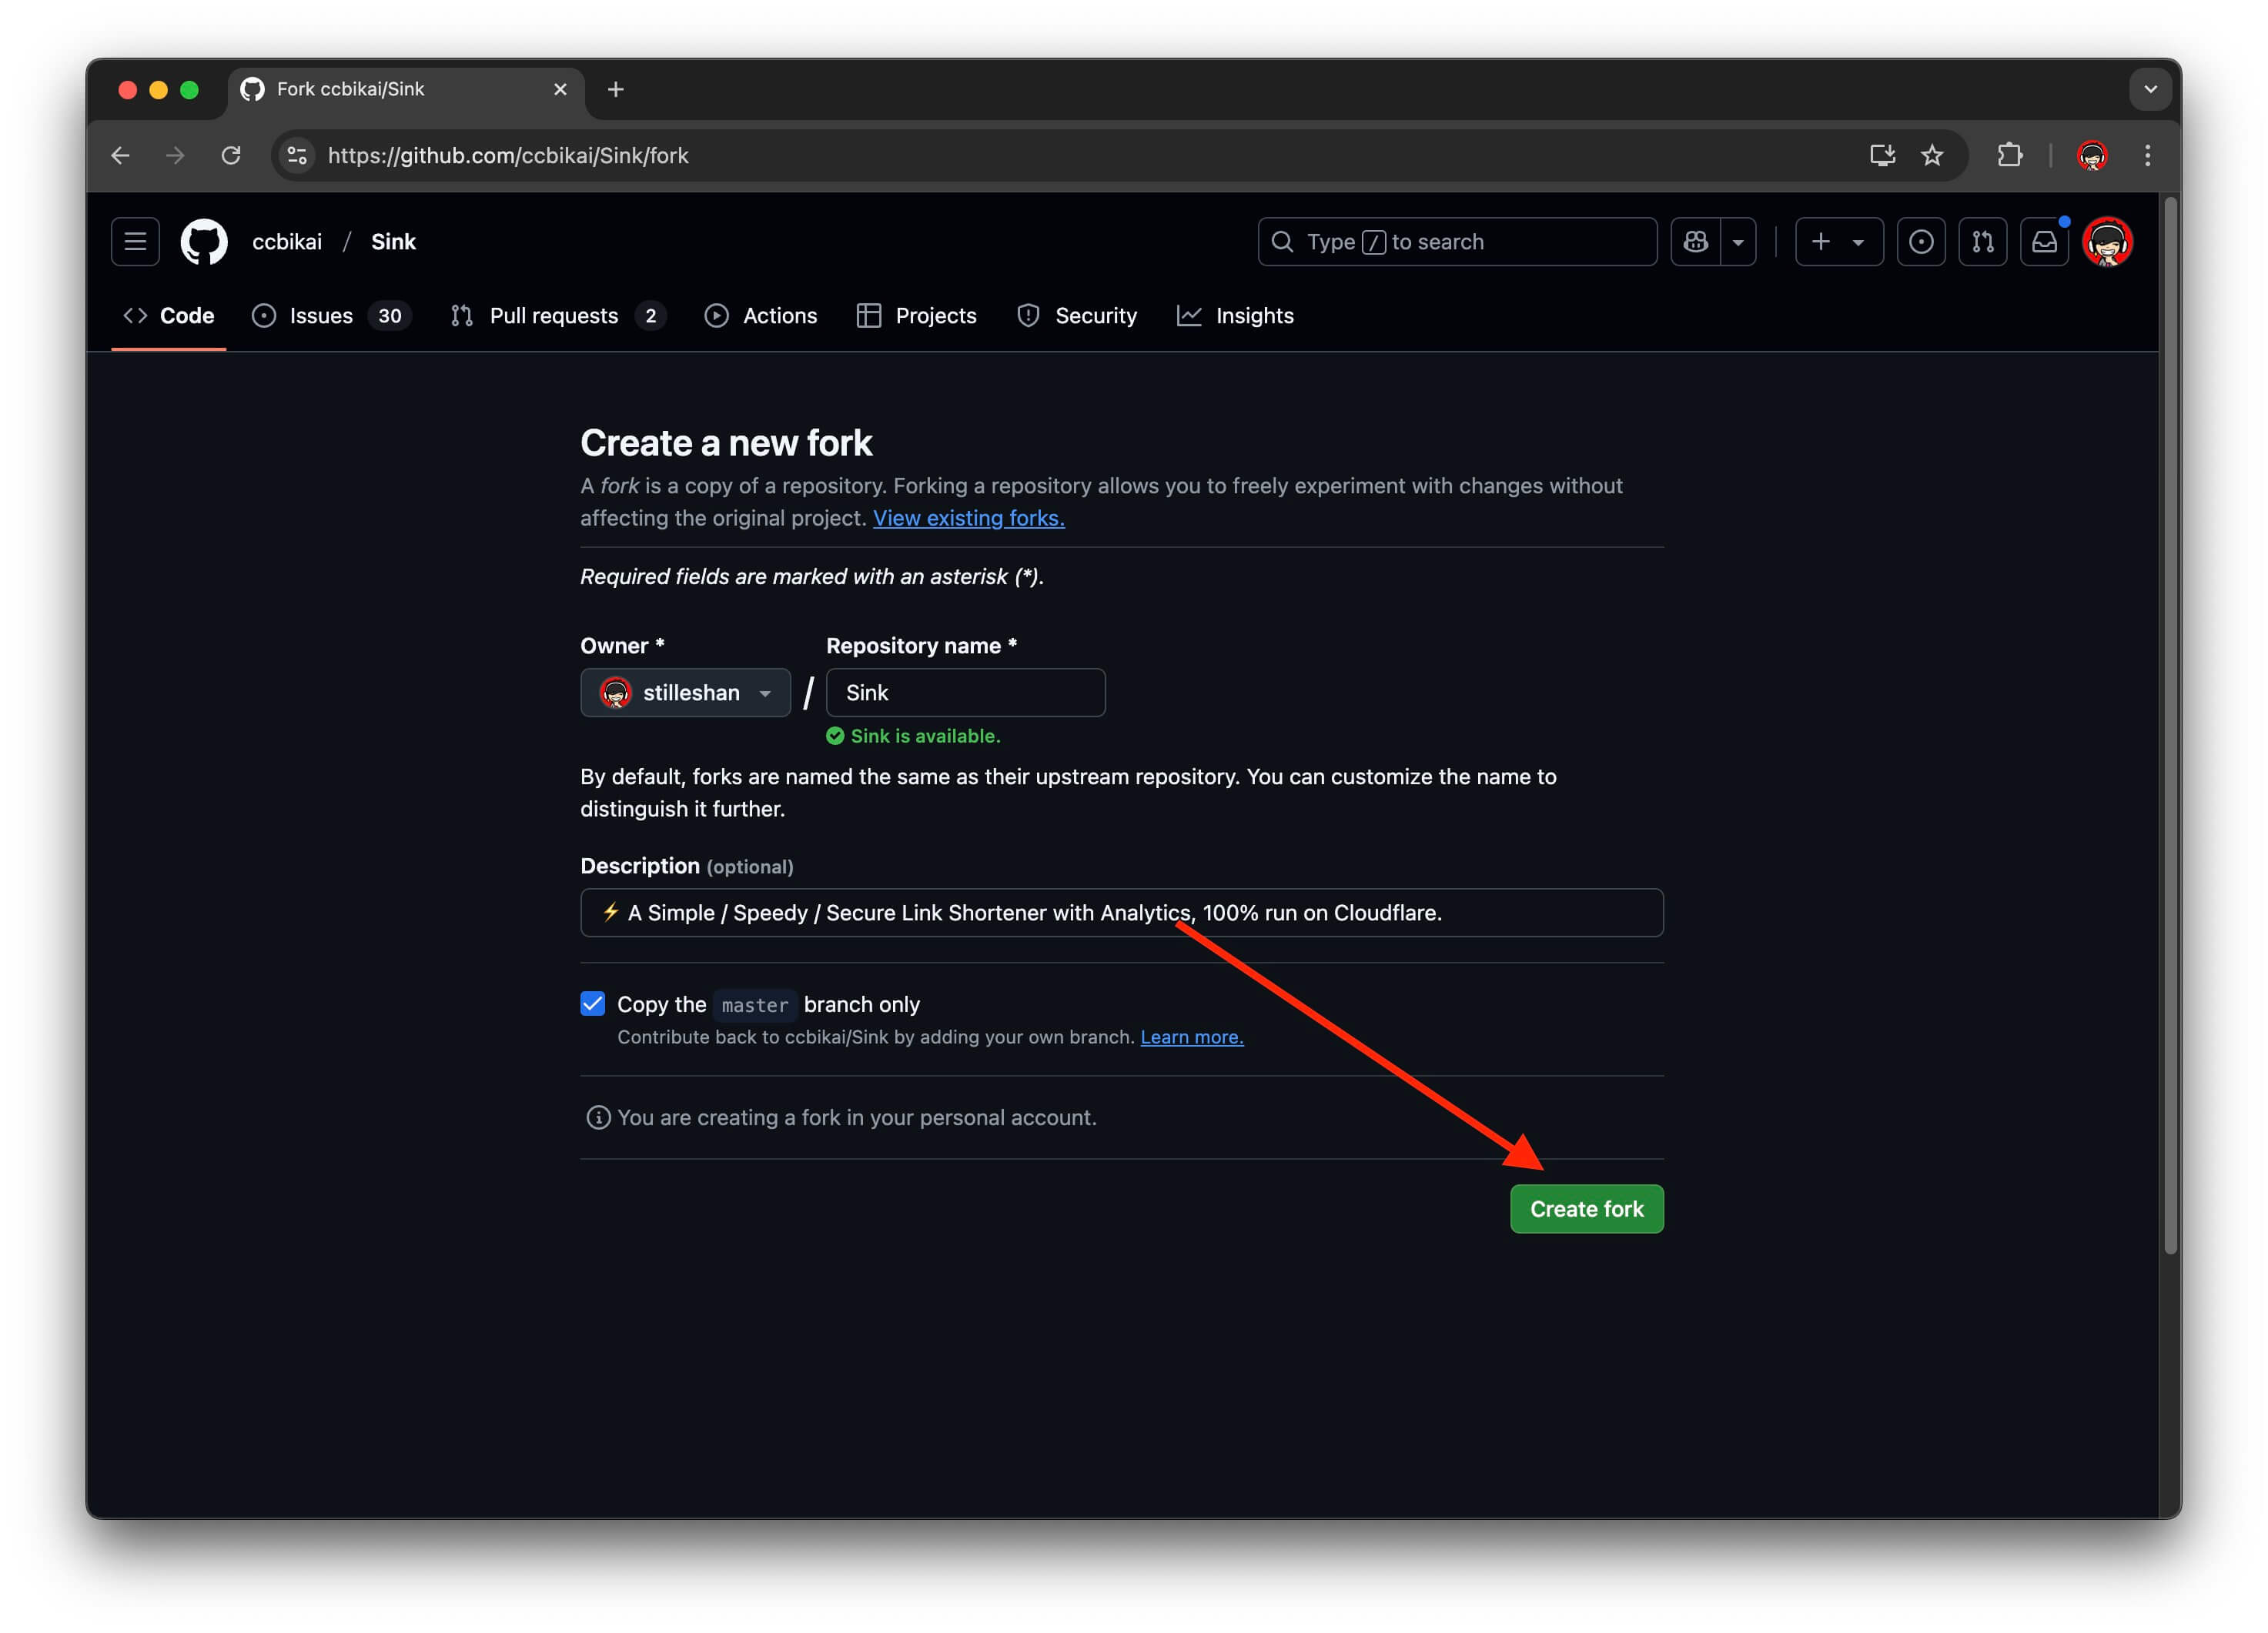Open the browser extensions puzzle icon
The width and height of the screenshot is (2268, 1633).
tap(2010, 155)
